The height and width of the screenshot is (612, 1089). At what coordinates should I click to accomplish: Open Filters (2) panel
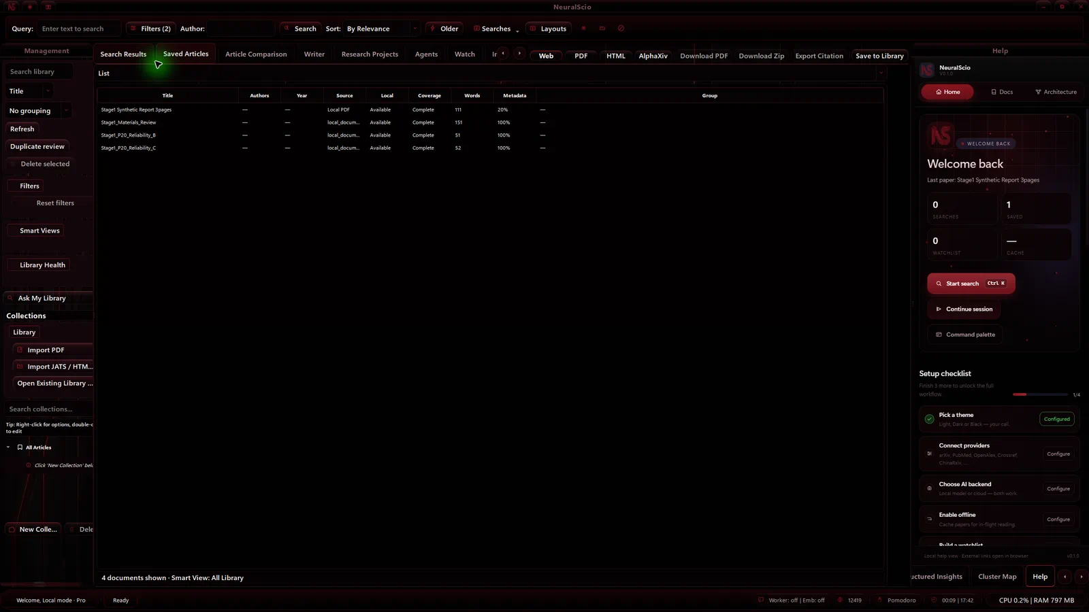150,29
